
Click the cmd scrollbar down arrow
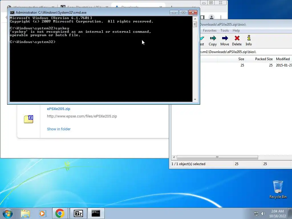(195, 100)
